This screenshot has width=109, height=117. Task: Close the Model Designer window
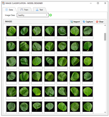(x=105, y=3)
